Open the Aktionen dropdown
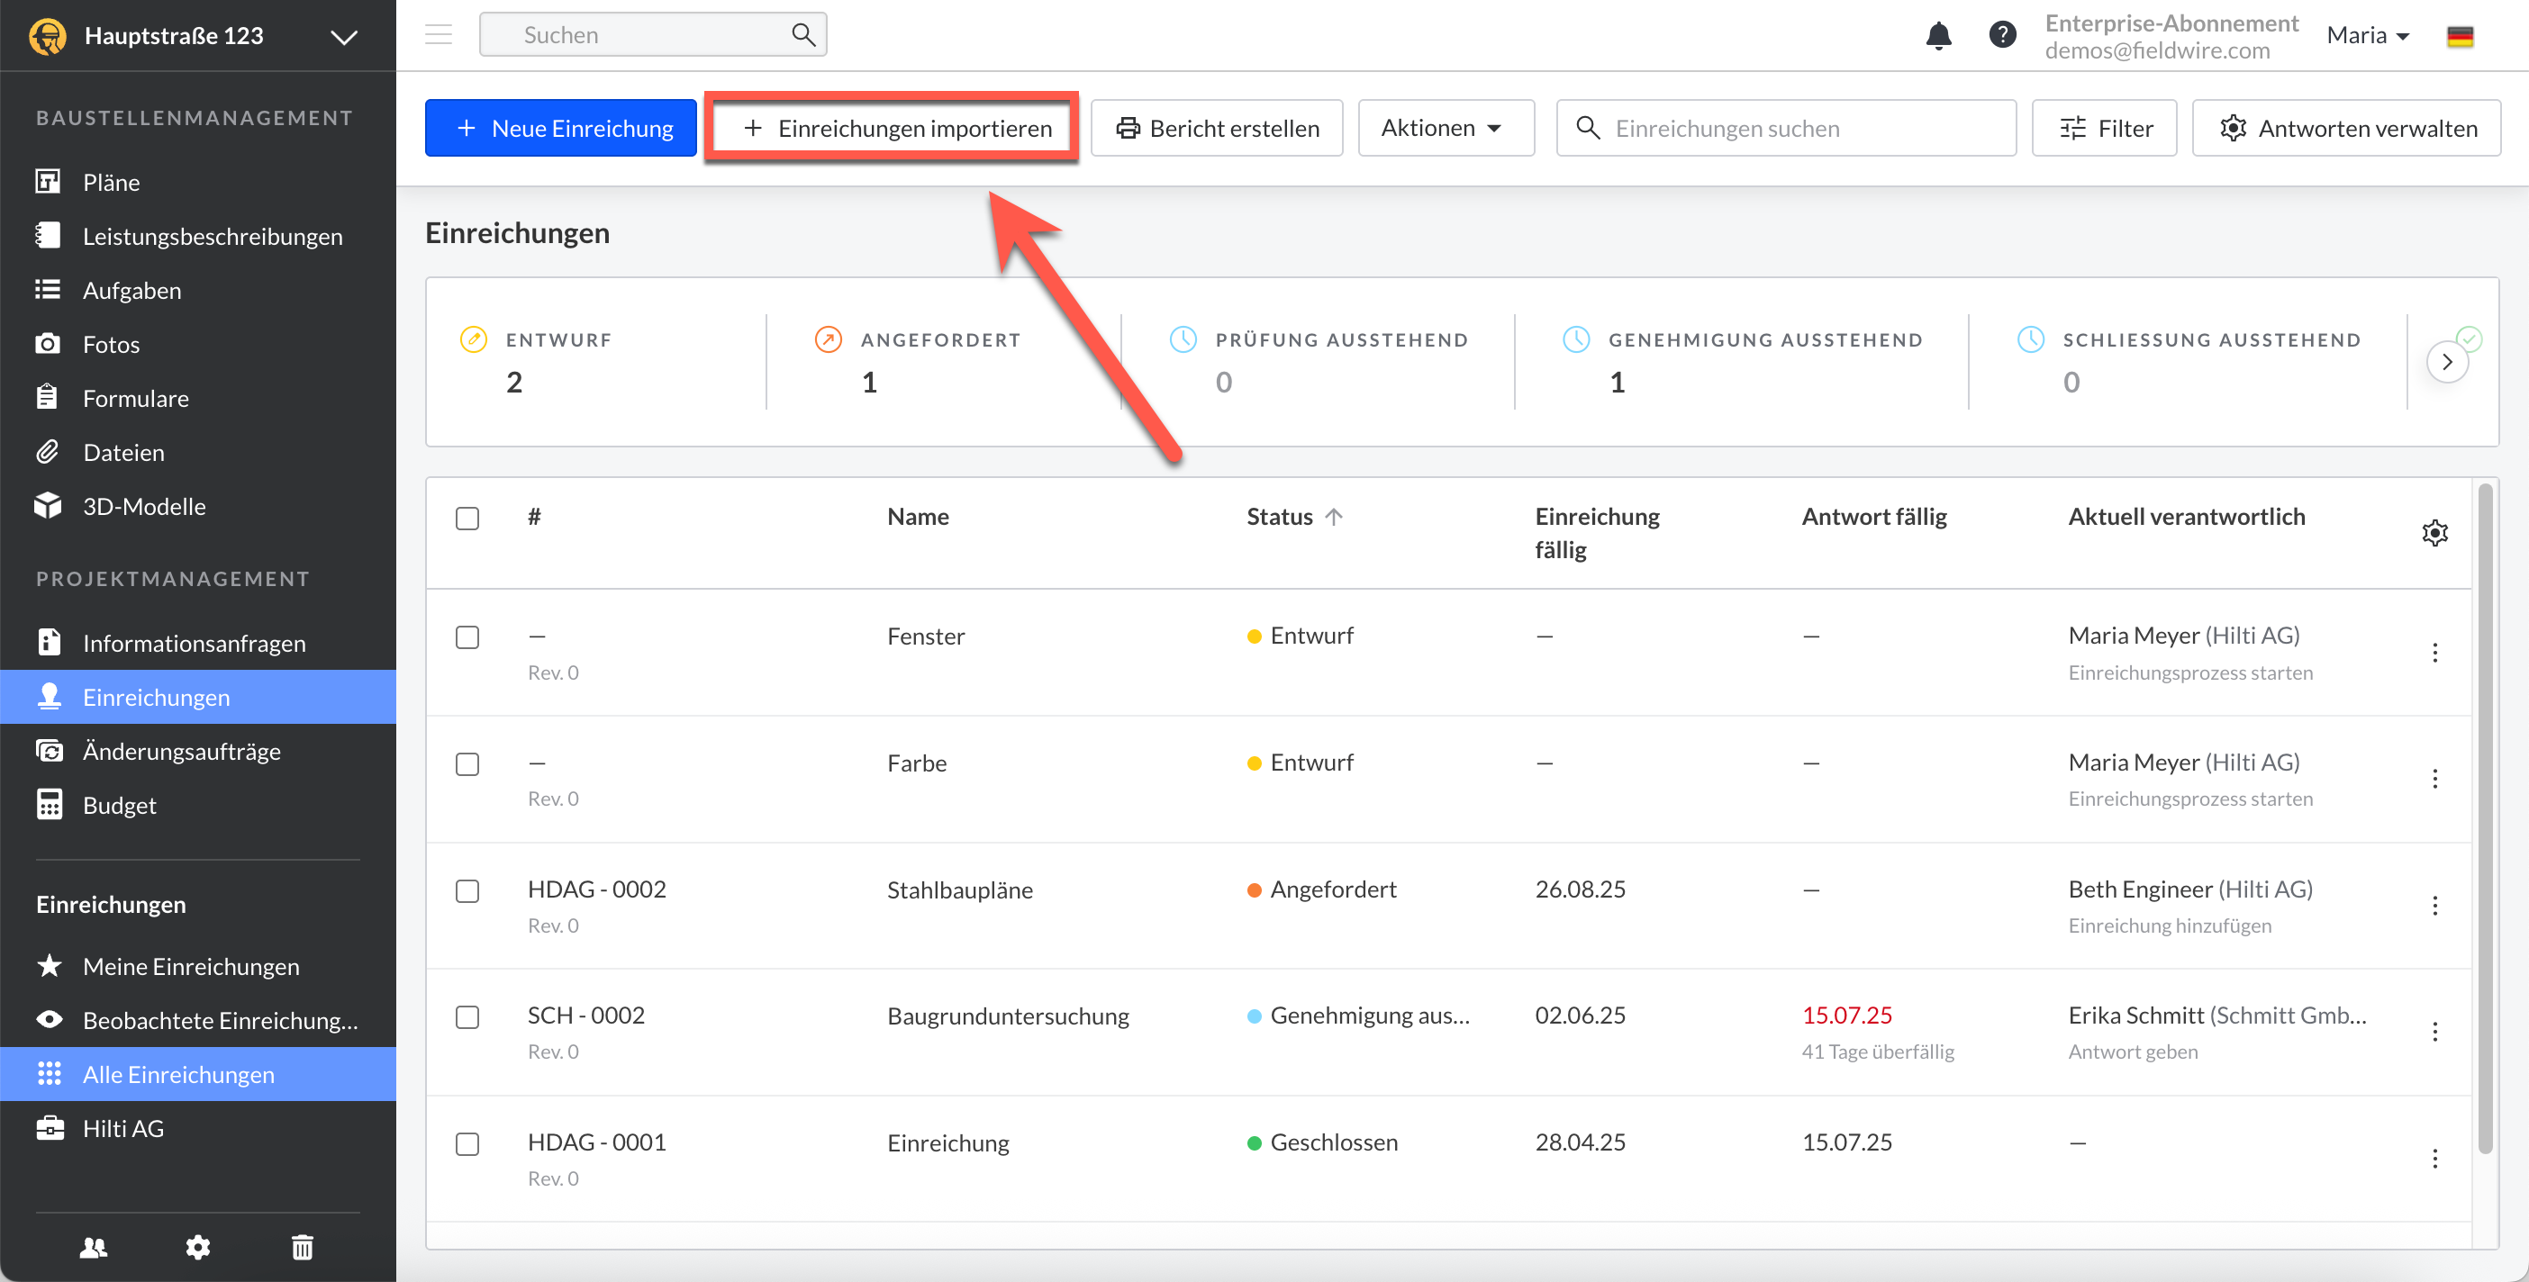The width and height of the screenshot is (2529, 1282). click(x=1444, y=128)
